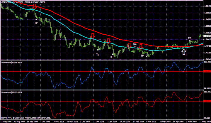211x123 pixels.
Task: Click the 1.88430 price axis label
Action: point(207,6)
